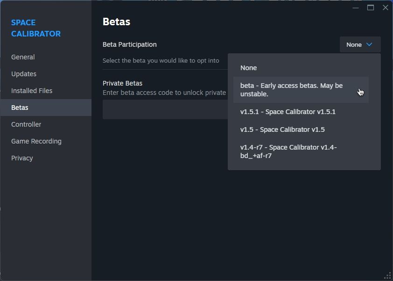Choose None in the beta list
393x281 pixels.
coord(301,68)
